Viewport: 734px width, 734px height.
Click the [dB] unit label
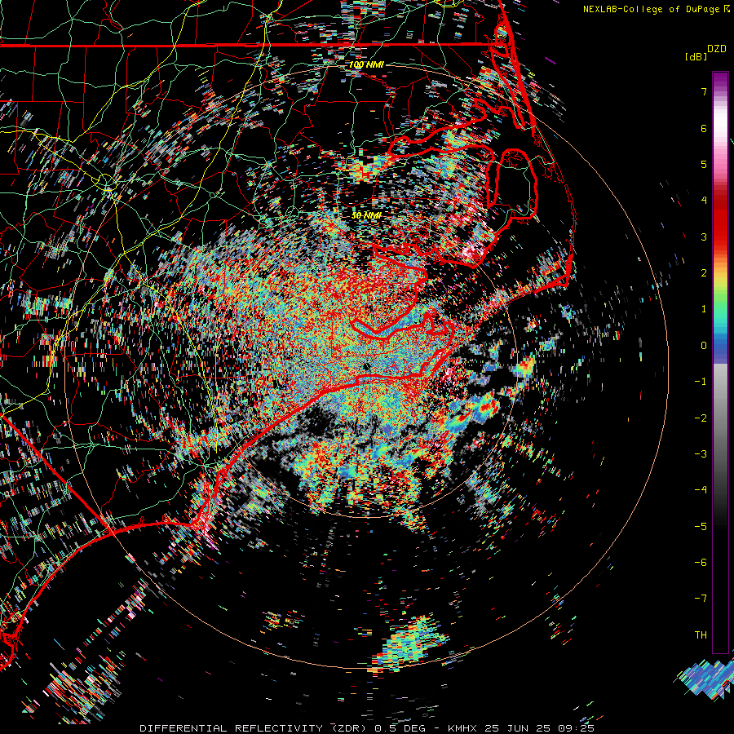[696, 56]
